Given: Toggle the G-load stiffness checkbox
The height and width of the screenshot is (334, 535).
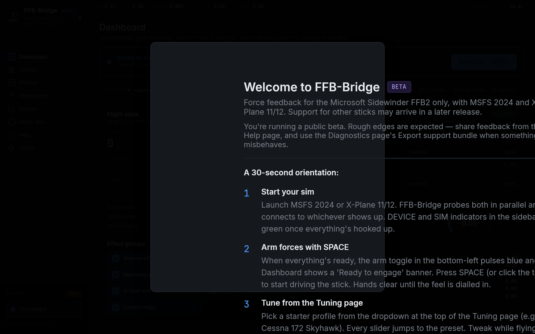Looking at the screenshot, I should coord(116,291).
